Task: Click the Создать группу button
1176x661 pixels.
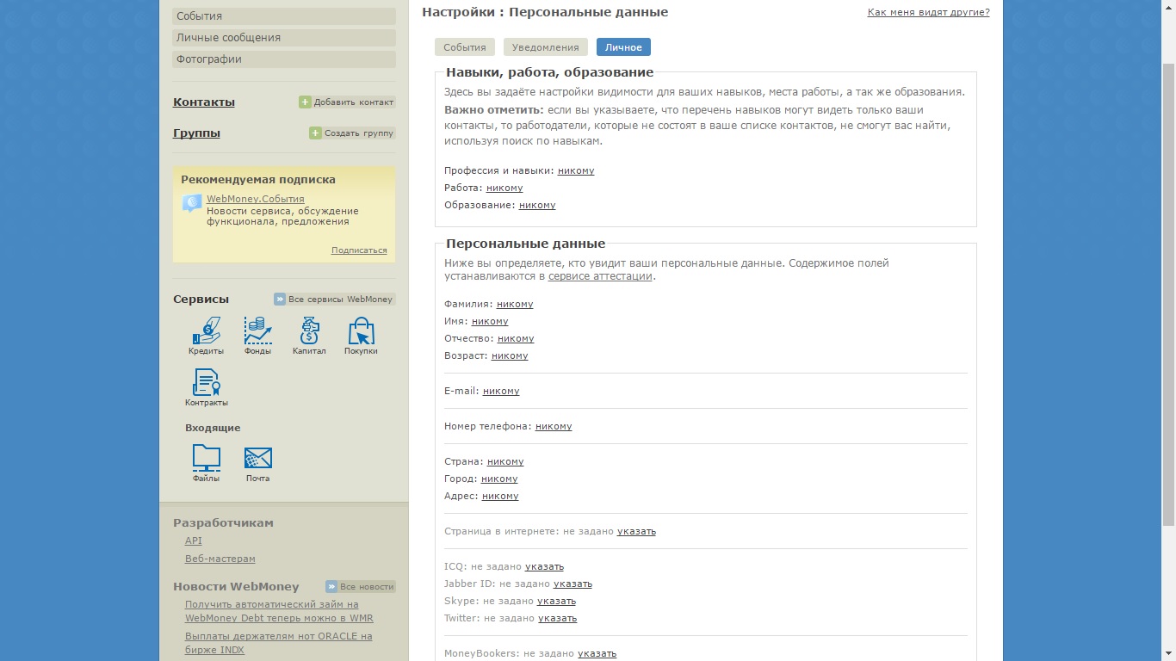Action: [x=352, y=133]
